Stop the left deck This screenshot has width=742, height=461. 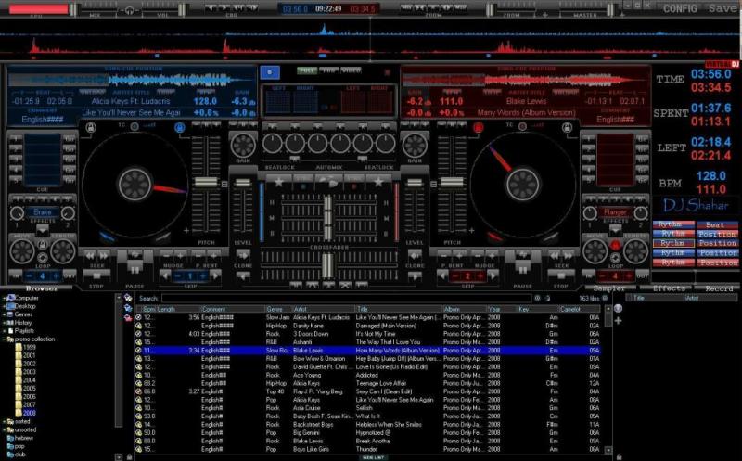96,275
